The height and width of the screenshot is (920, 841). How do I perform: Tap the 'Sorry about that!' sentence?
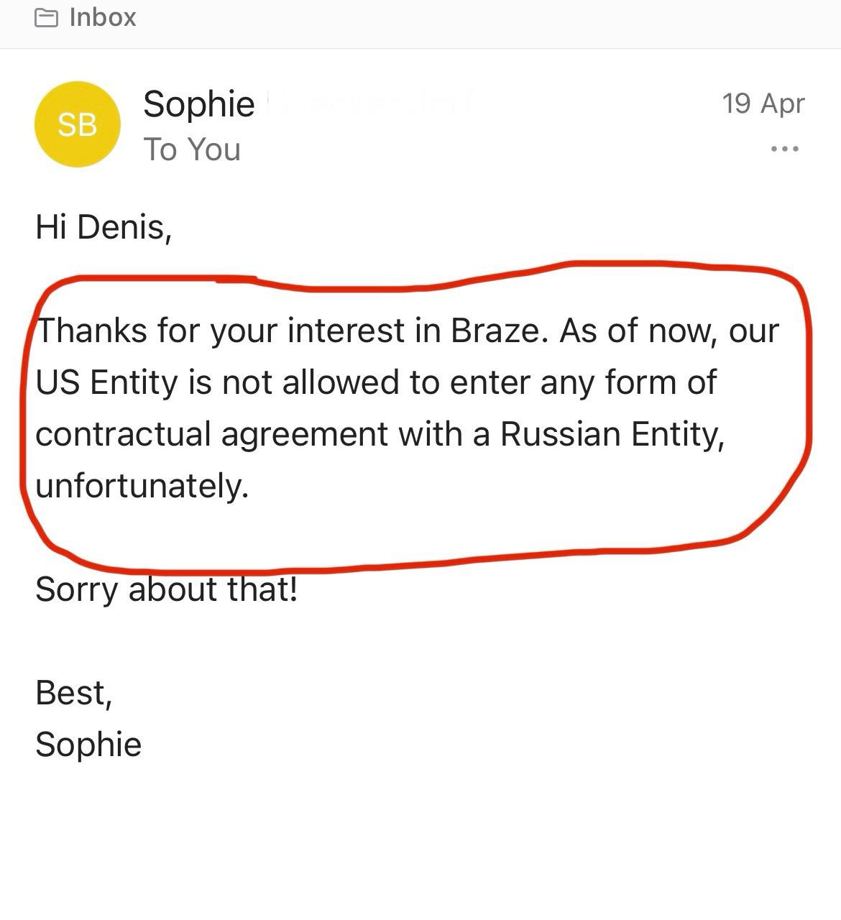pos(166,590)
